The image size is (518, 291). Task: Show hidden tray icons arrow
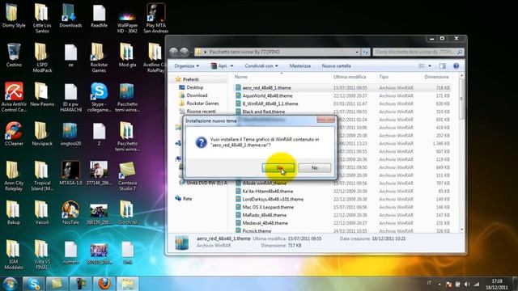coord(439,284)
